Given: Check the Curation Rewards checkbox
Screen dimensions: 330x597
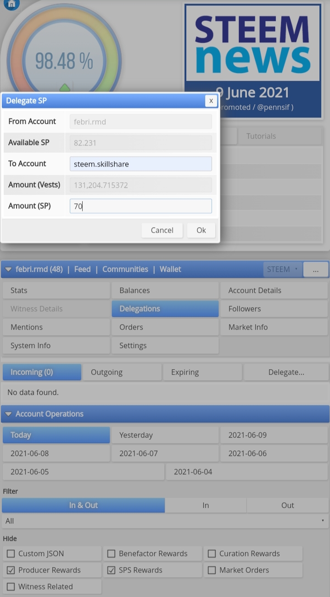Looking at the screenshot, I should 212,554.
